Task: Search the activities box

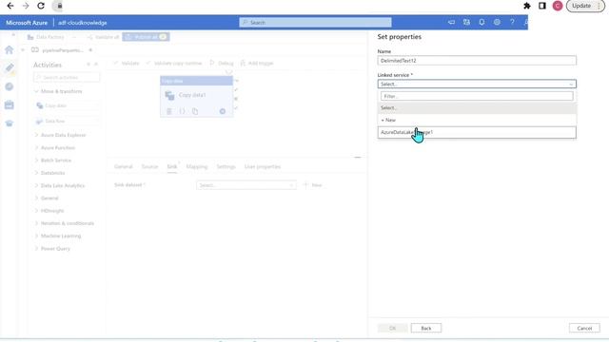Action: tap(67, 78)
